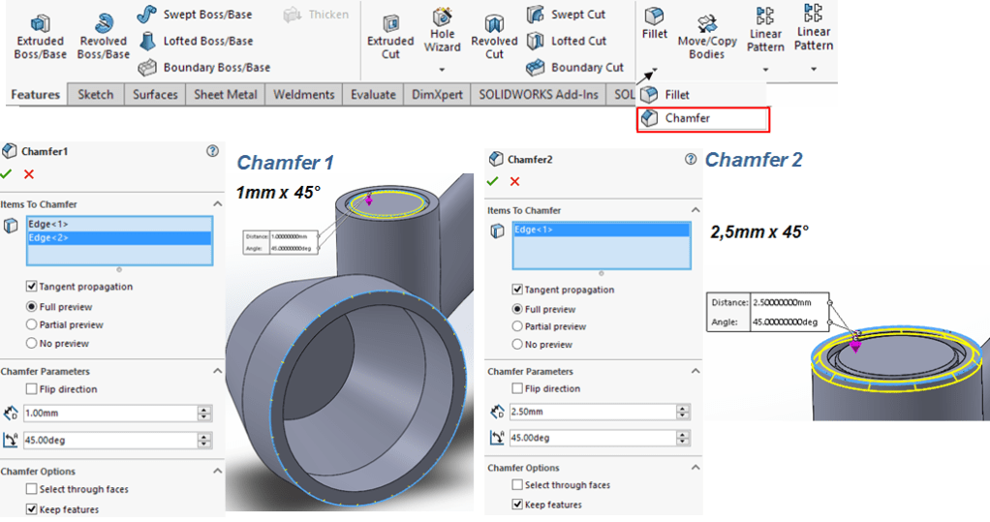
Task: Accept Chamfer1 with the green checkmark
Action: pos(7,173)
